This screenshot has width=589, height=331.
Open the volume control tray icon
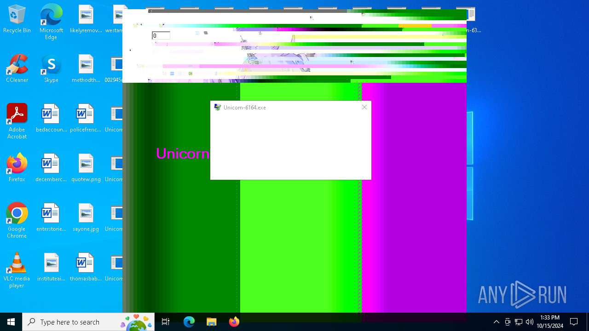coord(530,322)
